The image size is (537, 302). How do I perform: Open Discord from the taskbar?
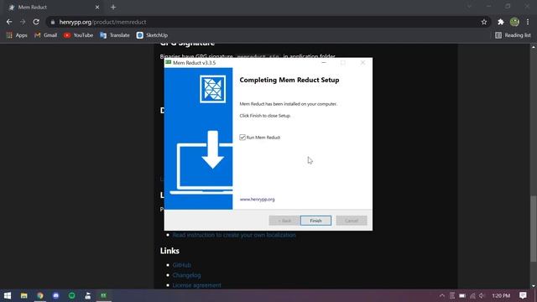click(x=56, y=295)
